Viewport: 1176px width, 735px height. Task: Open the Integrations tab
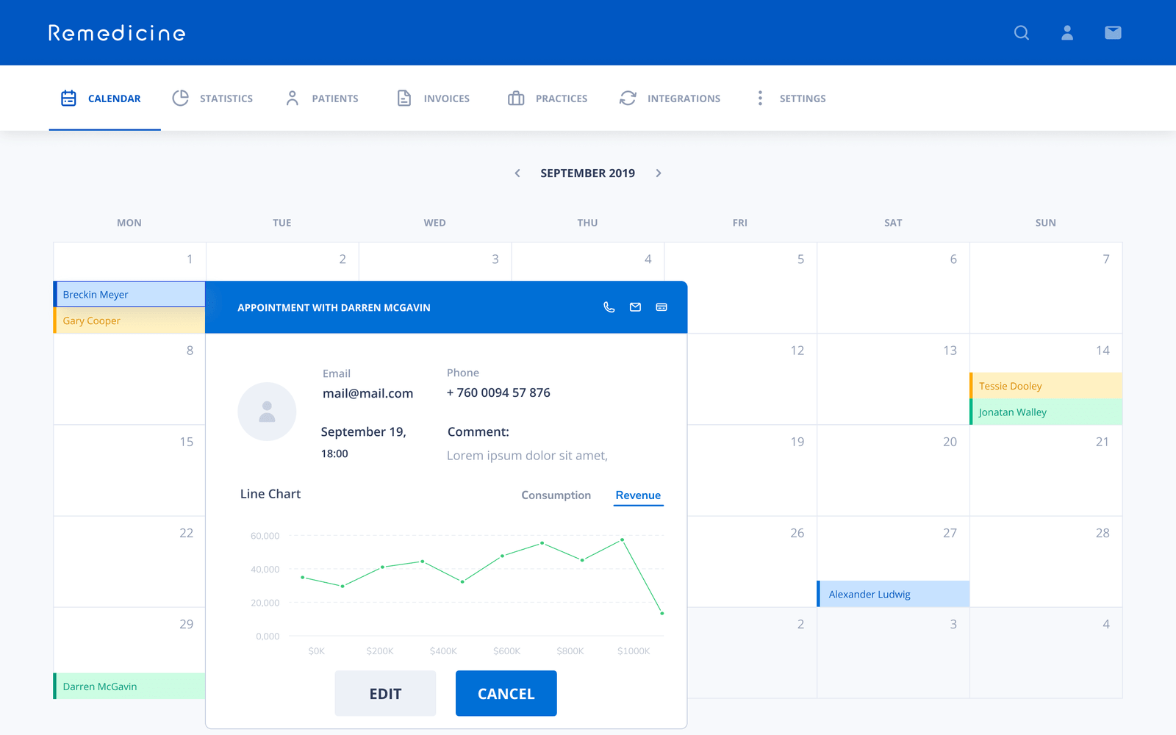[x=670, y=98]
